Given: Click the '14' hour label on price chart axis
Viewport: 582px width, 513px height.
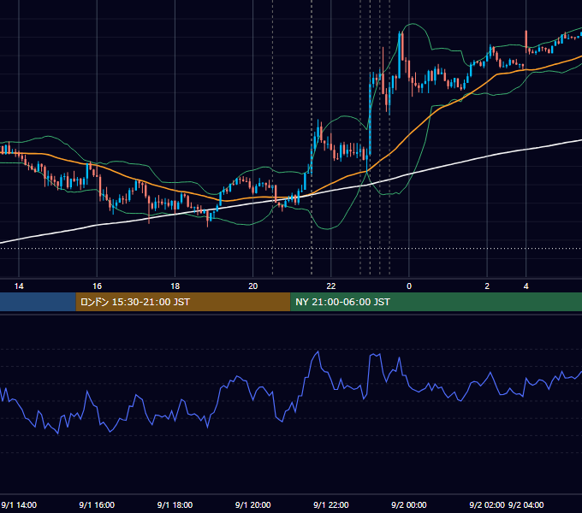Looking at the screenshot, I should click(19, 286).
